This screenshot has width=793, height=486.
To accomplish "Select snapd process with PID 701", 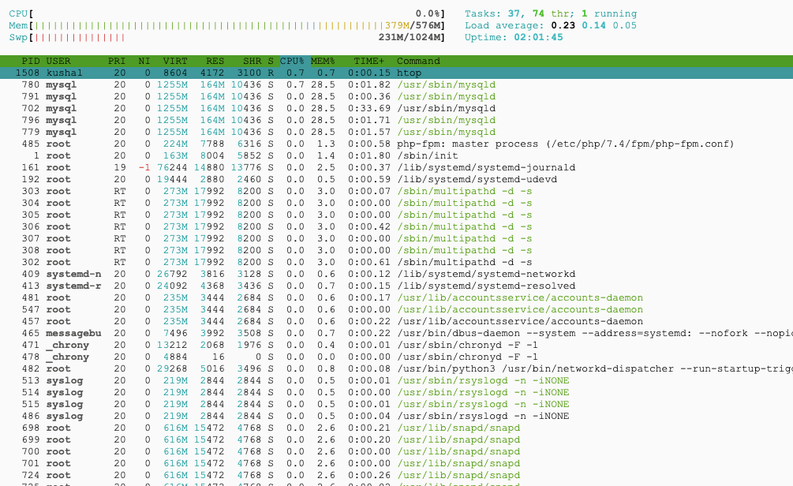I will coord(396,464).
